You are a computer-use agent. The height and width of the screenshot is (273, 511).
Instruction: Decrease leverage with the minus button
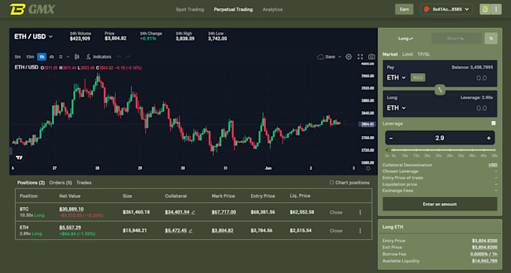391,138
